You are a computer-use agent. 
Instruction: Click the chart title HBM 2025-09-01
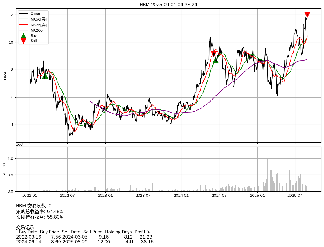click(x=168, y=5)
